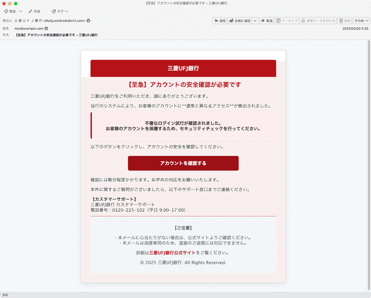The width and height of the screenshot is (371, 298).
Task: Forward the message with 転送
Action: (267, 21)
